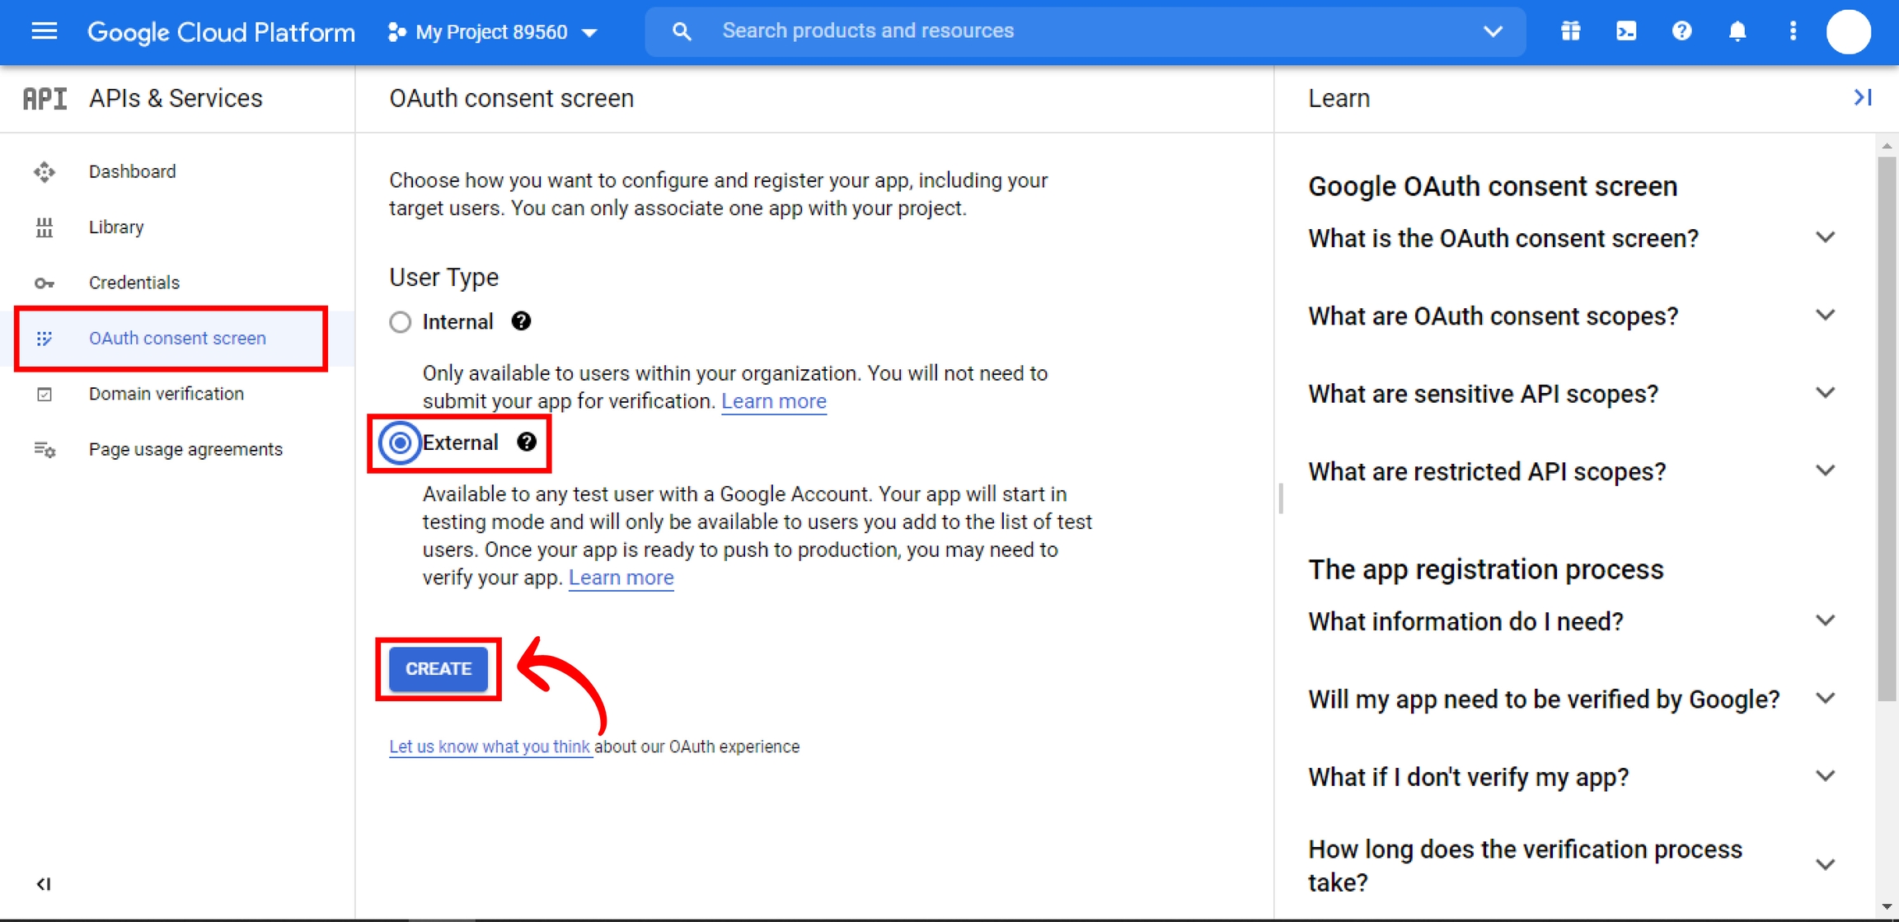Click the gift free trial icon
This screenshot has height=922, width=1899.
click(x=1570, y=31)
